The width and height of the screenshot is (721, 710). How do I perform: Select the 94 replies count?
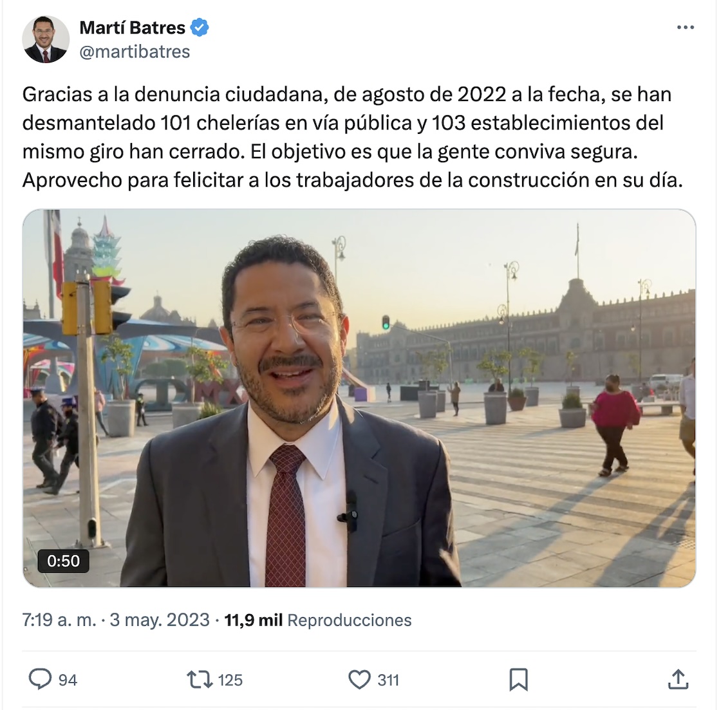click(68, 680)
